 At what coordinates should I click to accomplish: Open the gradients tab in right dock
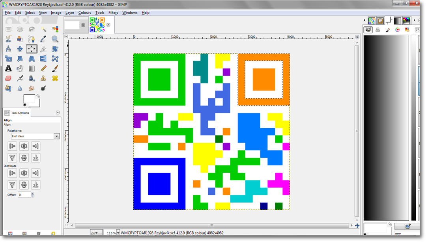click(x=398, y=20)
